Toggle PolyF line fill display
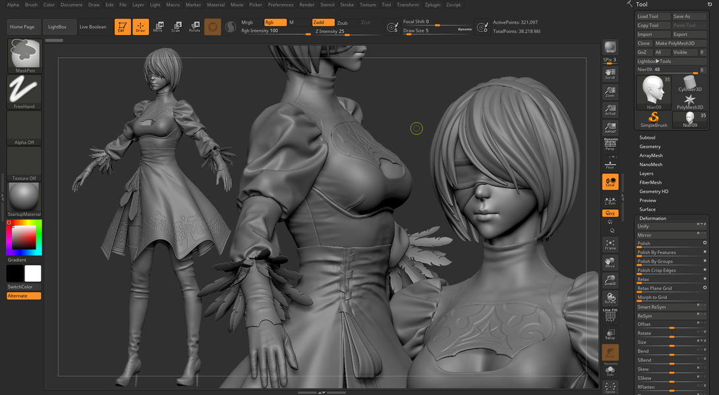The width and height of the screenshot is (719, 395). click(610, 315)
